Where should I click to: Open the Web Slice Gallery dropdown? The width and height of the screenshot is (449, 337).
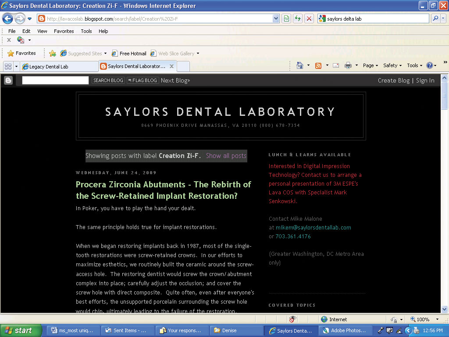[175, 53]
